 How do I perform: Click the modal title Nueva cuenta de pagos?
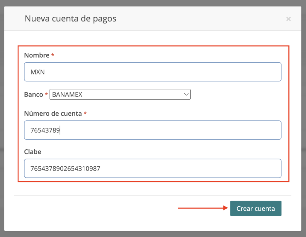coord(71,19)
